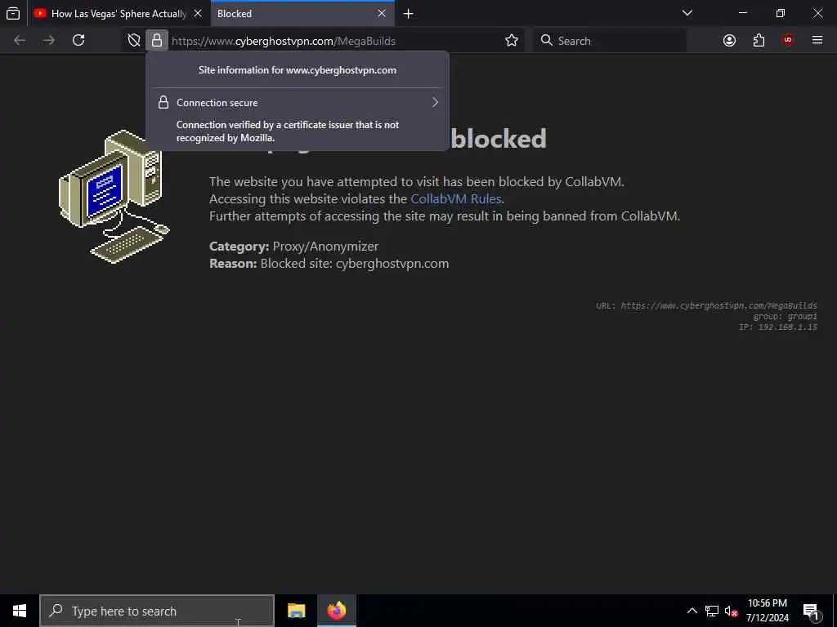Open the notification center icon

coord(811,611)
